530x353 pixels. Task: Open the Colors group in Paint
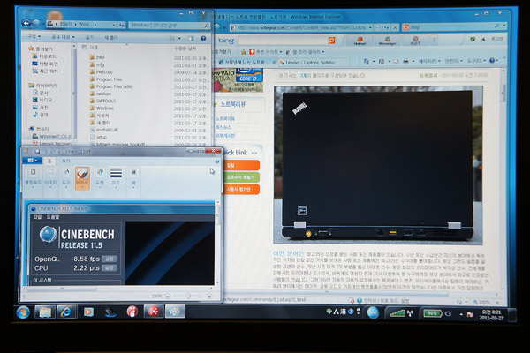point(133,177)
